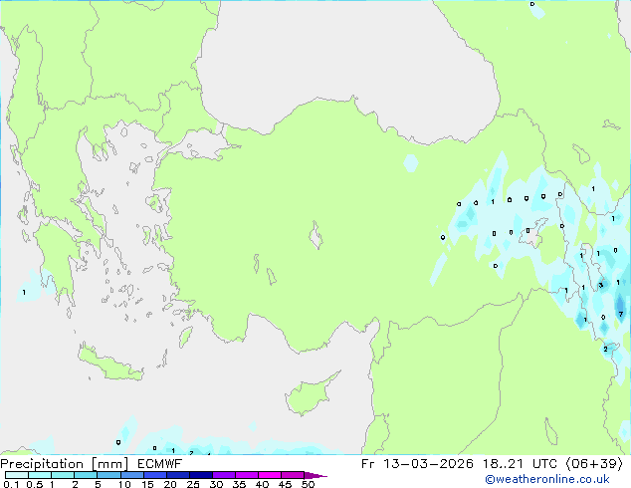This screenshot has width=631, height=488.
Task: Click the '18..21 UTC' time range text
Action: [521, 464]
